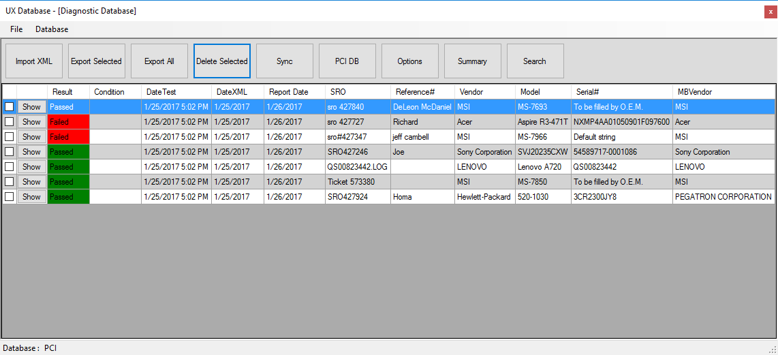Click the Sync button
The width and height of the screenshot is (778, 355).
click(x=284, y=61)
